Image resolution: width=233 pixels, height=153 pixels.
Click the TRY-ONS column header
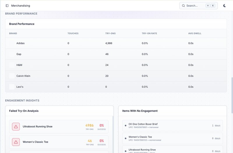[x=110, y=34]
